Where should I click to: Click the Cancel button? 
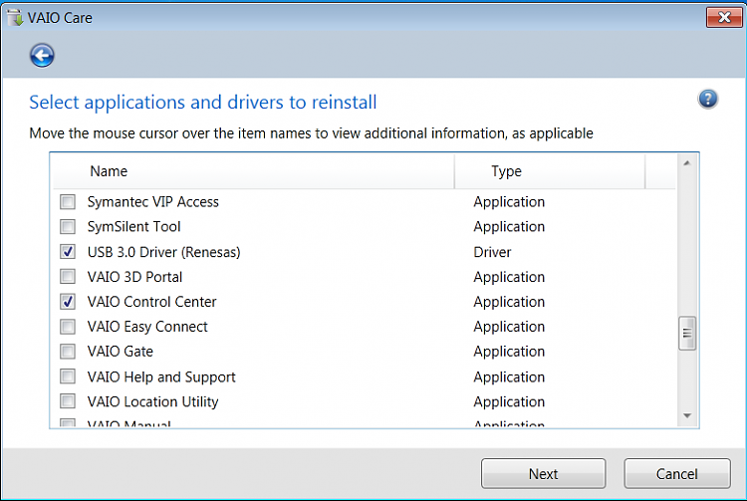(x=677, y=474)
